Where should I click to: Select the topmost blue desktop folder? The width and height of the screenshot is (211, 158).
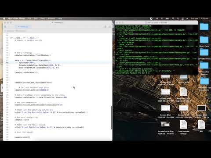point(204,27)
